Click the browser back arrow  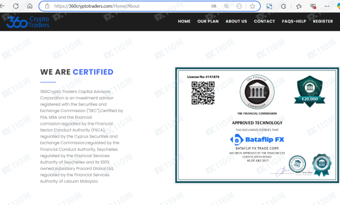[x=2, y=6]
